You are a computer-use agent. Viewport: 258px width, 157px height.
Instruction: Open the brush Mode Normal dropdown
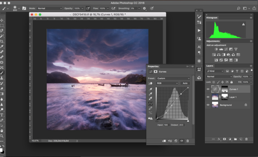click(50, 8)
